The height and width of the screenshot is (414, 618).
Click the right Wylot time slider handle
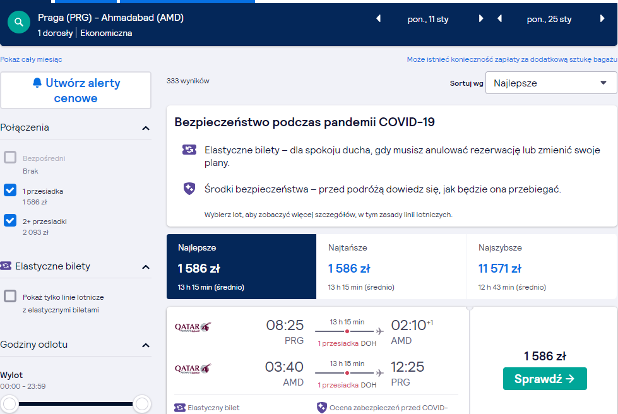(x=141, y=404)
